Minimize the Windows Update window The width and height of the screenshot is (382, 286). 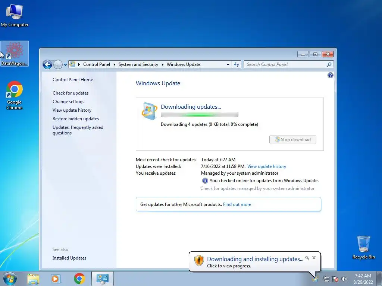303,54
